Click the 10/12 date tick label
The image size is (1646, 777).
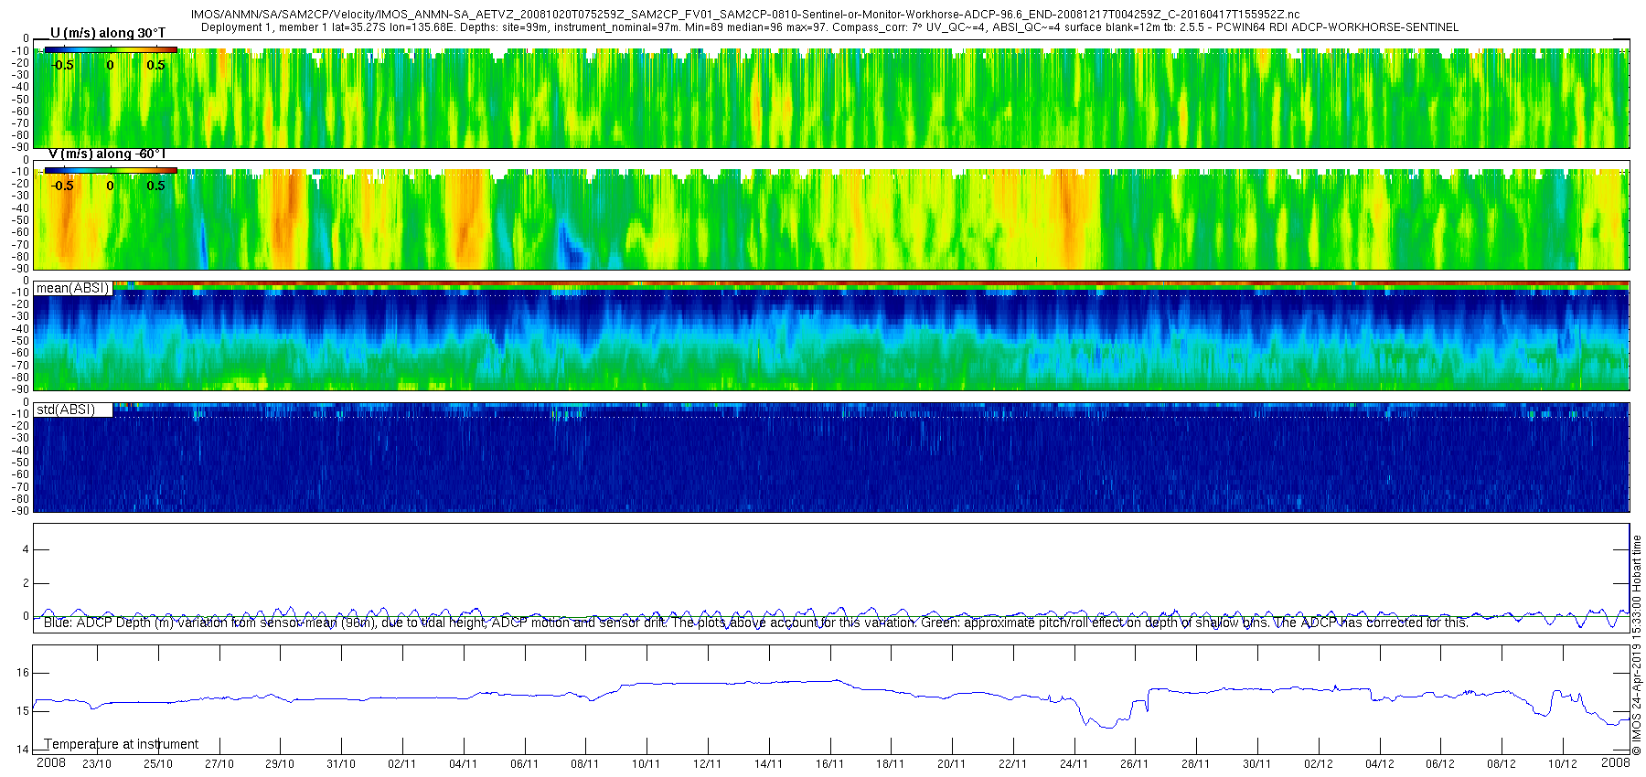tap(1563, 764)
